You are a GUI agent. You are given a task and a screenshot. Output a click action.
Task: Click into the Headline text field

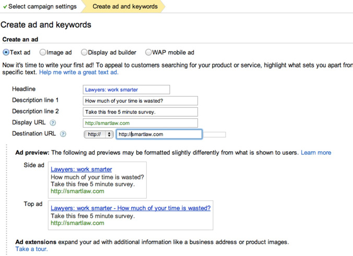[x=126, y=90]
